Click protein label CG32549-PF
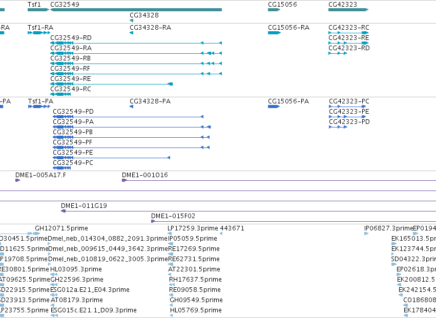 [x=73, y=142]
